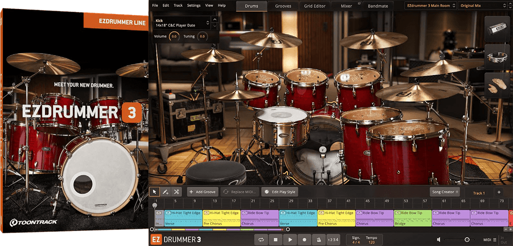513x246 pixels.
Task: Click the Add Groove button
Action: pos(202,192)
